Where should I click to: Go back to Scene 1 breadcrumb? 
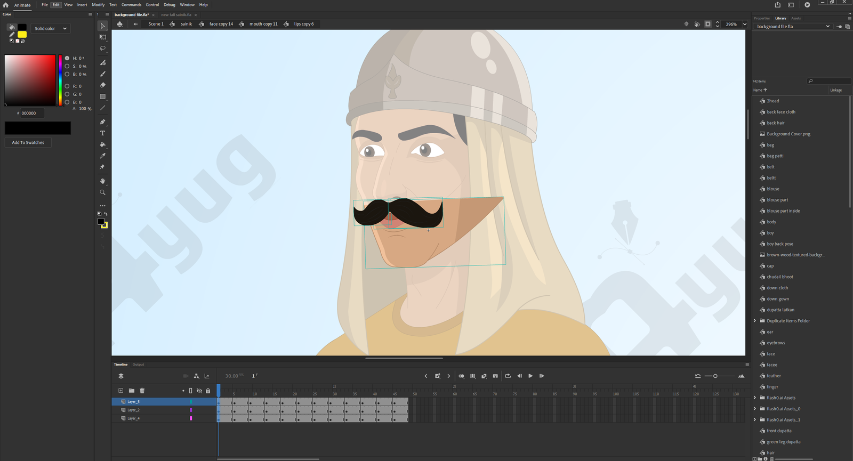pyautogui.click(x=156, y=24)
